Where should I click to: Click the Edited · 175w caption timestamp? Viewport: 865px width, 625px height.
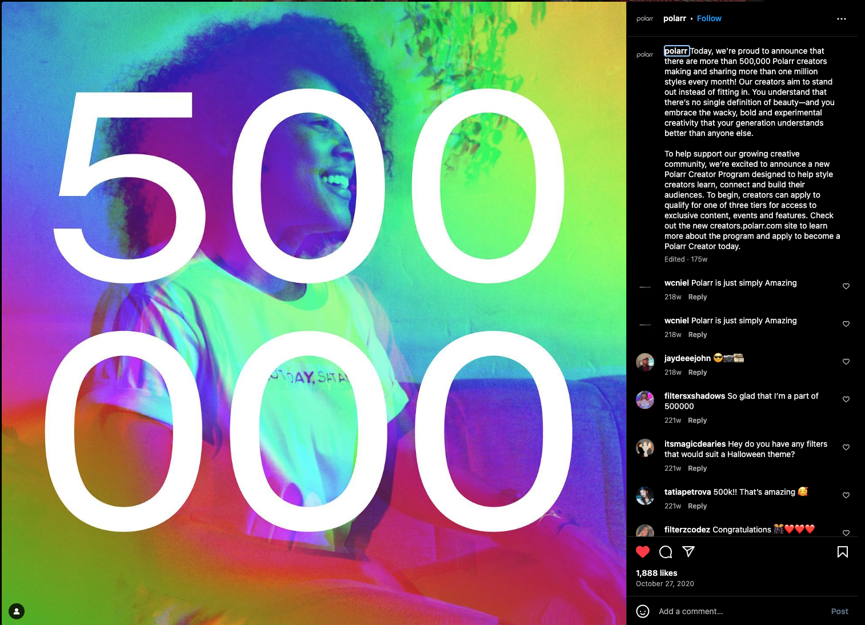686,259
